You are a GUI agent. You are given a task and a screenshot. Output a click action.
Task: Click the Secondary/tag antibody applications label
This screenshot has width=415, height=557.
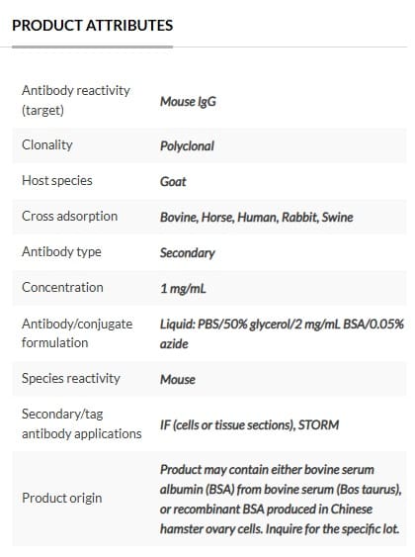point(82,423)
